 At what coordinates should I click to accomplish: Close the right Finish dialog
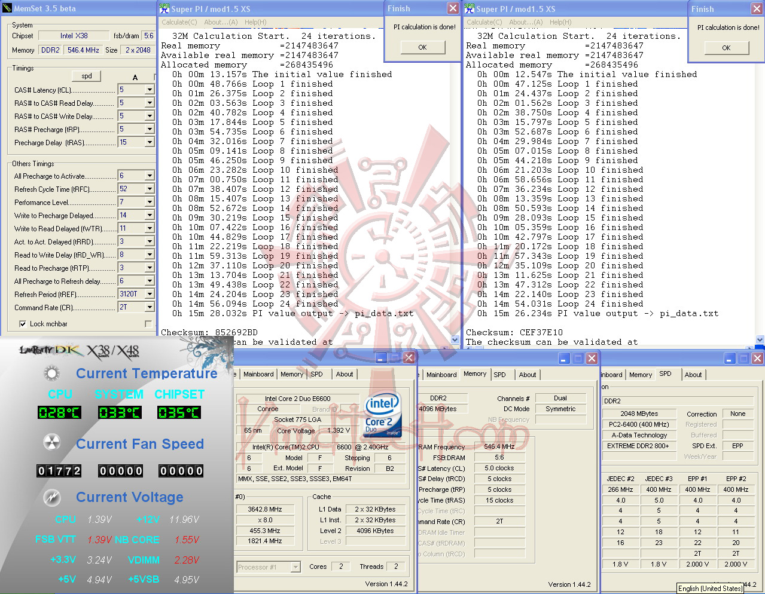tap(757, 9)
